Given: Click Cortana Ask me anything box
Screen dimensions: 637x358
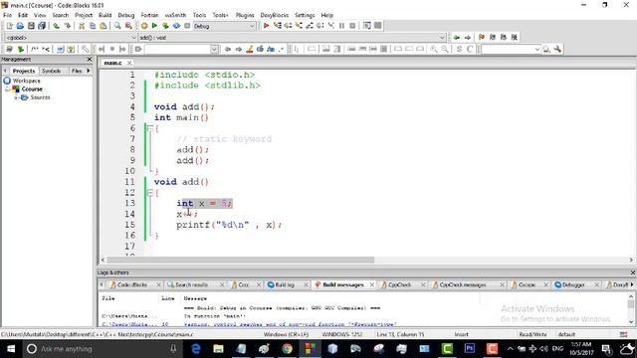Looking at the screenshot, I should click(102, 349).
